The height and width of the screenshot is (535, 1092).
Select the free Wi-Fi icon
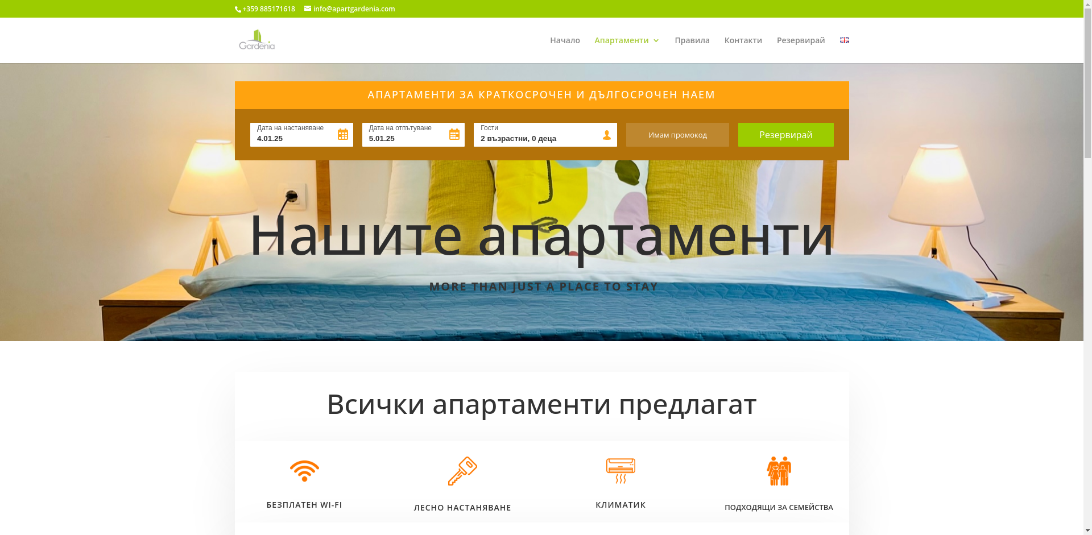(x=305, y=471)
